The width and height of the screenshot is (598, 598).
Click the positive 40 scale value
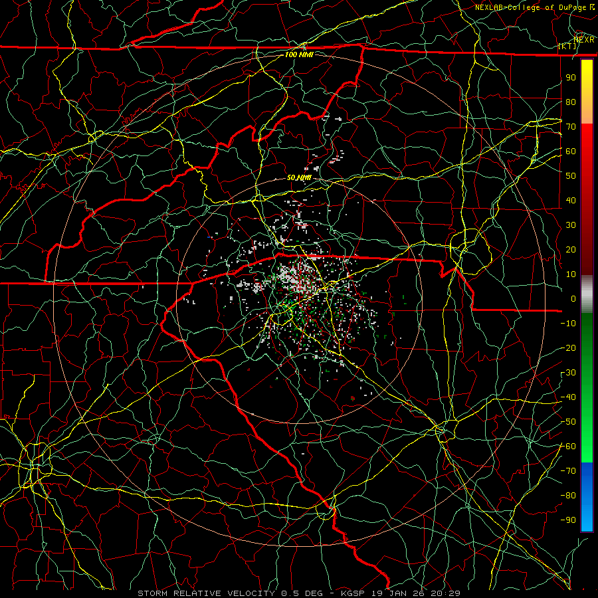[571, 200]
